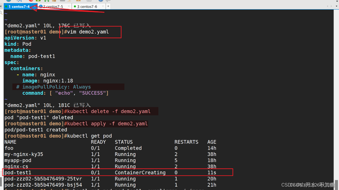
Task: Click the 'command: [ "echo", "SUCCESS"]' line
Action: [65, 93]
